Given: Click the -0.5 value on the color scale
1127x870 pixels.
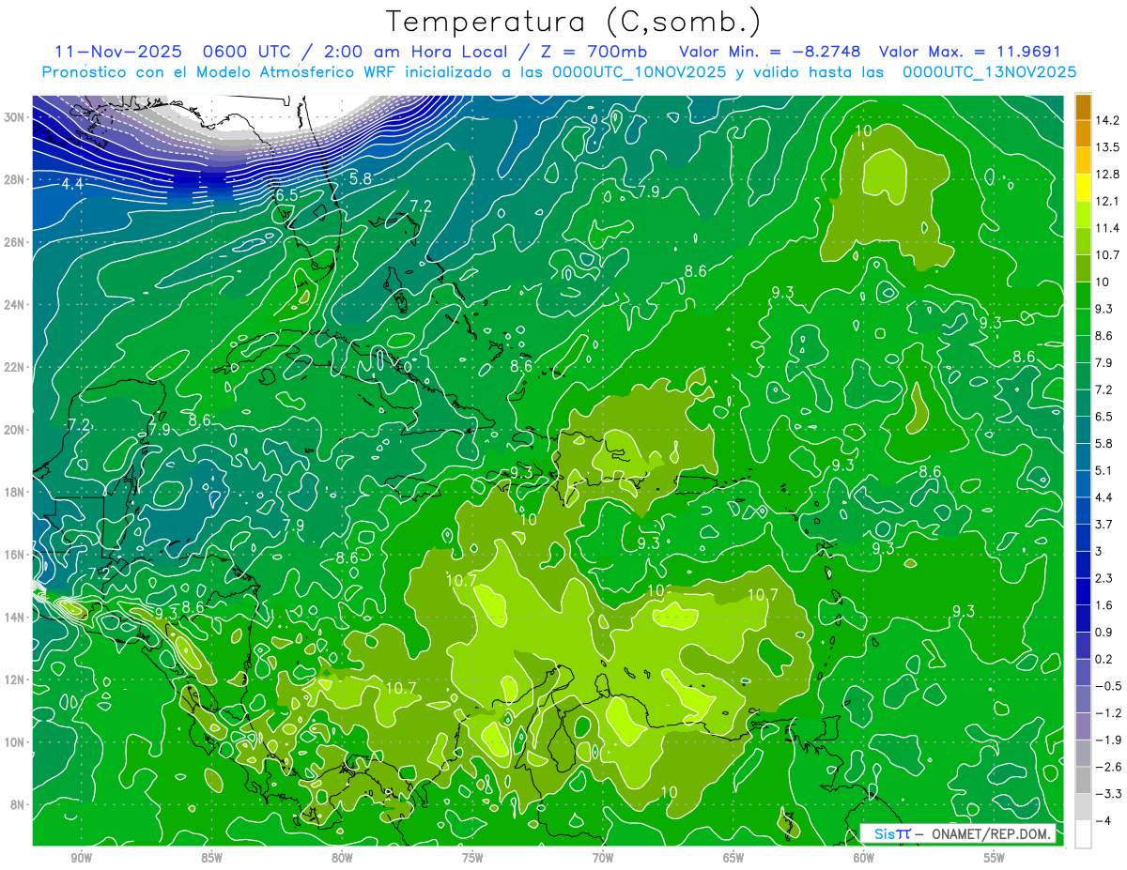Looking at the screenshot, I should pyautogui.click(x=1108, y=686).
